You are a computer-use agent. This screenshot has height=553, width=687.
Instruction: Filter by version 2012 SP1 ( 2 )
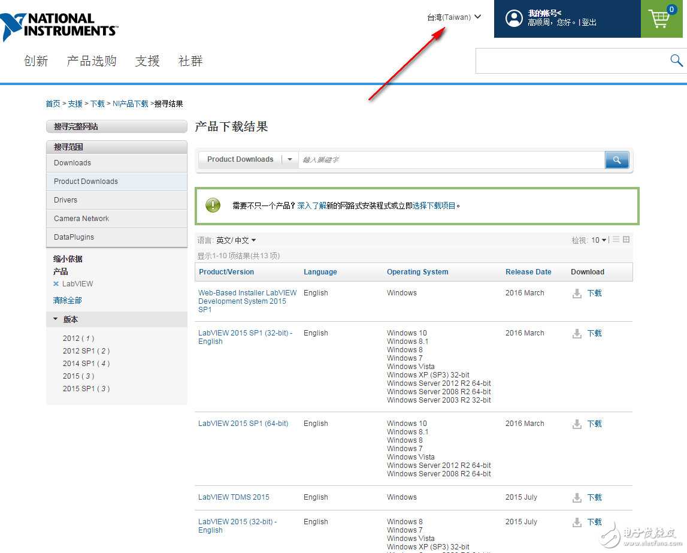(86, 351)
